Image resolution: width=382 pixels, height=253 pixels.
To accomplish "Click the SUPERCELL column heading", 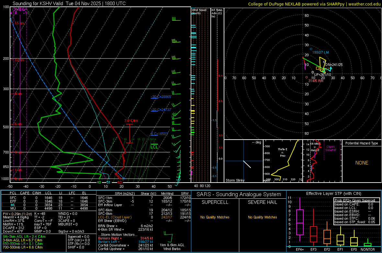I will pos(215,202).
